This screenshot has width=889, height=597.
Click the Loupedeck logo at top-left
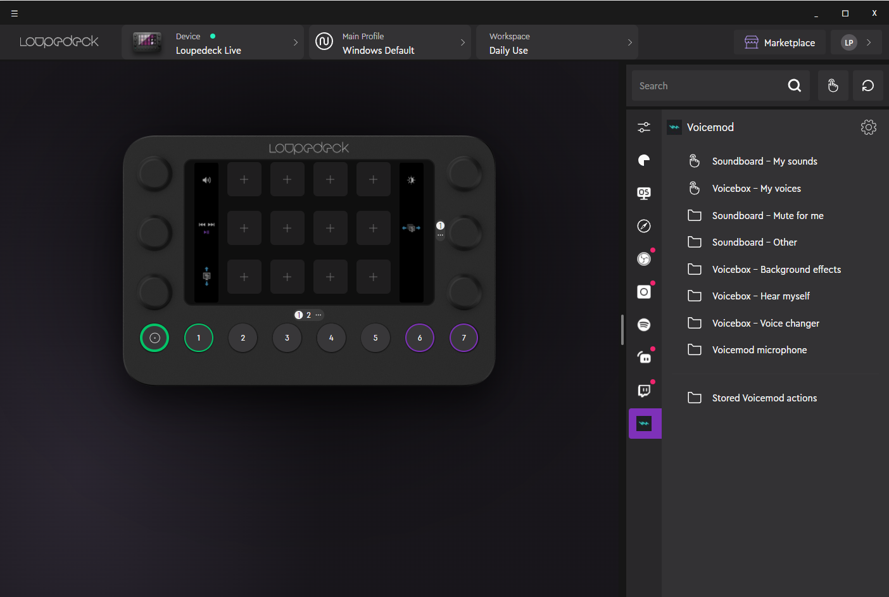click(59, 42)
